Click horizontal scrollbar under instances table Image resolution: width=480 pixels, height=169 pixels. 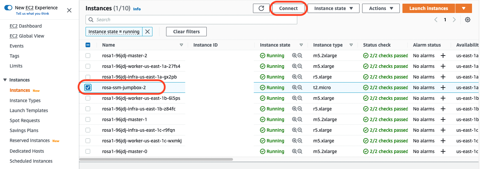click(x=156, y=159)
